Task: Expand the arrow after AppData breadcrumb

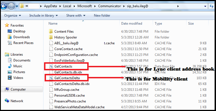Action: (60, 6)
